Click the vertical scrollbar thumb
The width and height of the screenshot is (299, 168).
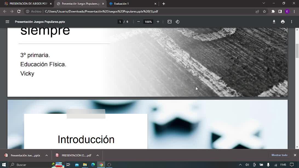point(297,51)
